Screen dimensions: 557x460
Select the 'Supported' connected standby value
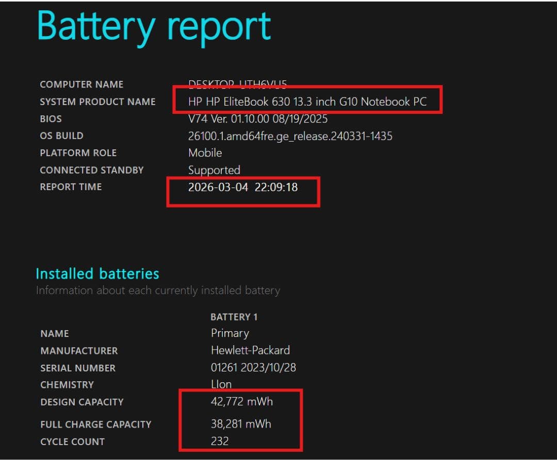point(214,171)
